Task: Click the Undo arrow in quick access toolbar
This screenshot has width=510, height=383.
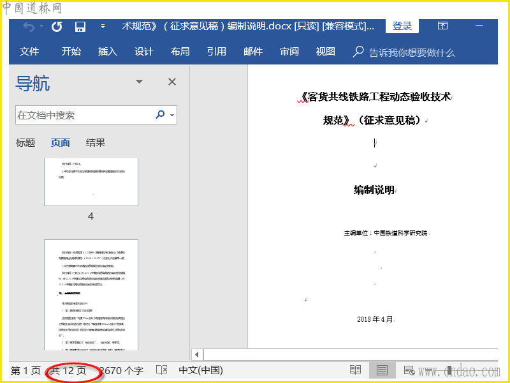Action: tap(29, 27)
